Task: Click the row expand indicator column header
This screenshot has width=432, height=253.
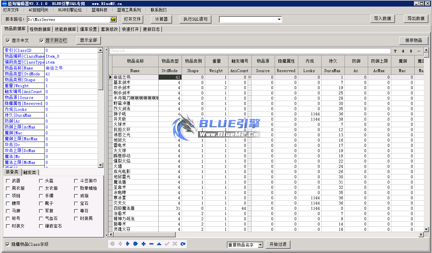Action: [x=110, y=65]
